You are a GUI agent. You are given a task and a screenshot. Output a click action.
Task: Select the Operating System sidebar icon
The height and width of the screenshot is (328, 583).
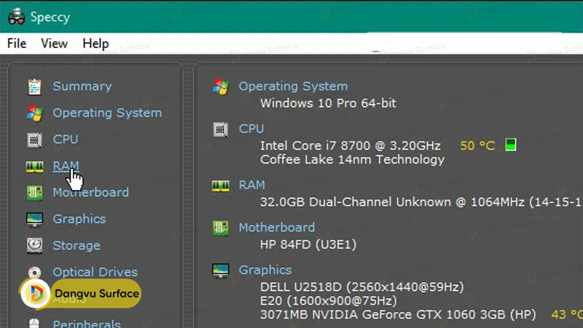tap(34, 113)
